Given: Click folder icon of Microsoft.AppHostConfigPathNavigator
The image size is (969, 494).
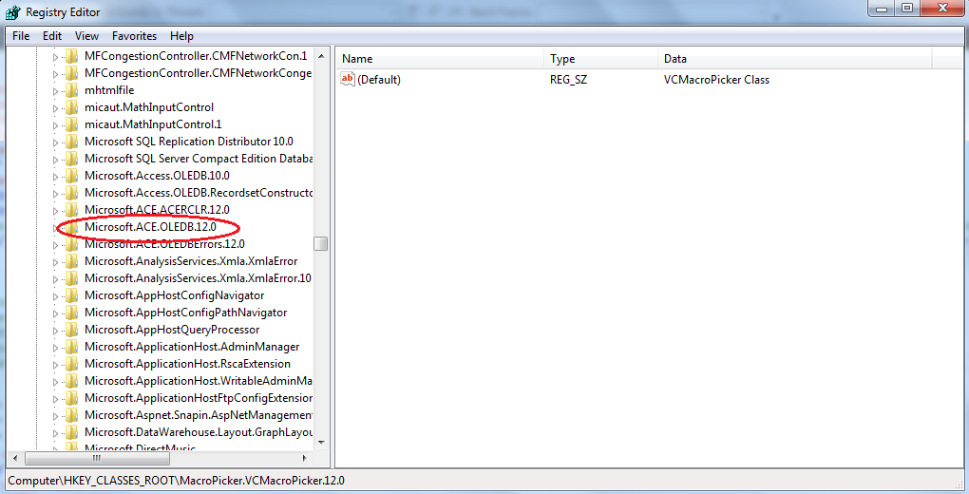Looking at the screenshot, I should point(71,313).
